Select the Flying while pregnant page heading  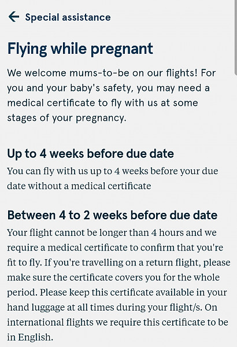tap(80, 49)
